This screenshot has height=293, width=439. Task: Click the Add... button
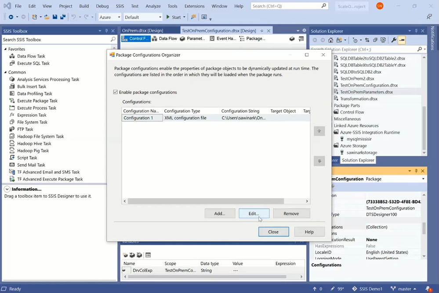coord(220,213)
